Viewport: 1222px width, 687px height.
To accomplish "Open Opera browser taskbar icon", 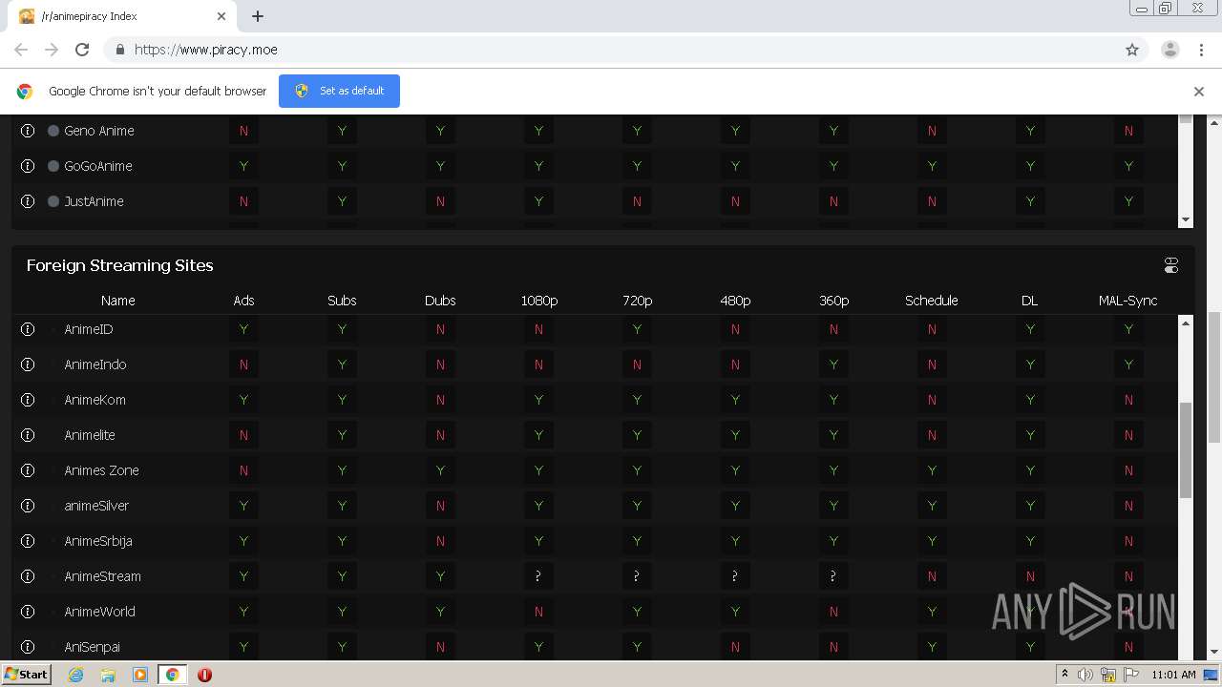I will click(x=204, y=675).
